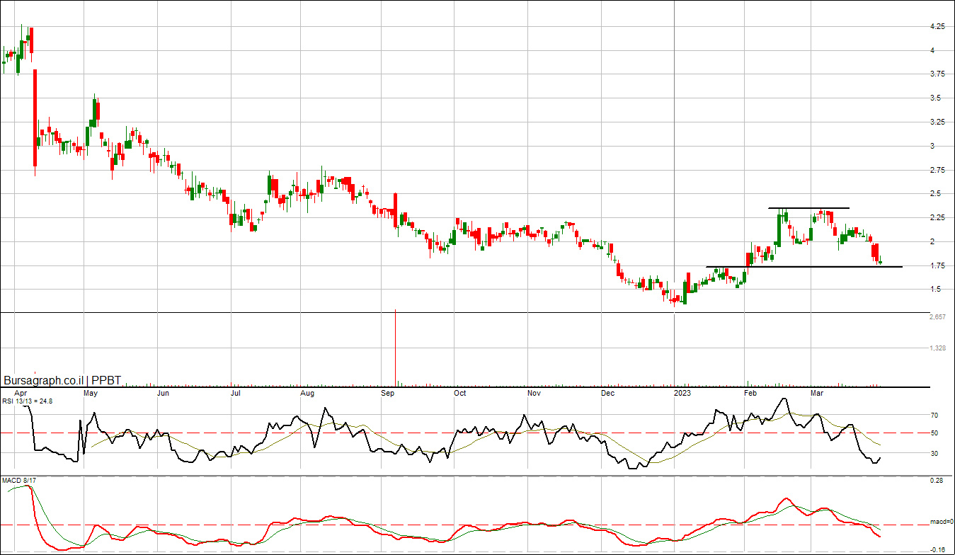Viewport: 955px width, 555px height.
Task: Click the 1.75 price axis label
Action: pyautogui.click(x=937, y=266)
